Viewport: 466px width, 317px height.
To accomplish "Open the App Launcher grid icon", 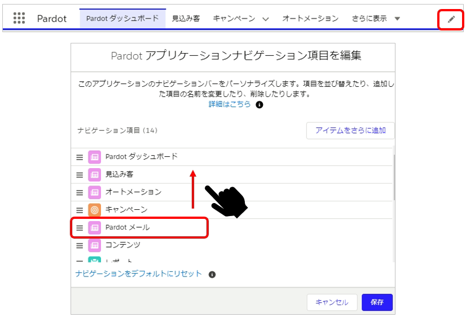I will (19, 18).
